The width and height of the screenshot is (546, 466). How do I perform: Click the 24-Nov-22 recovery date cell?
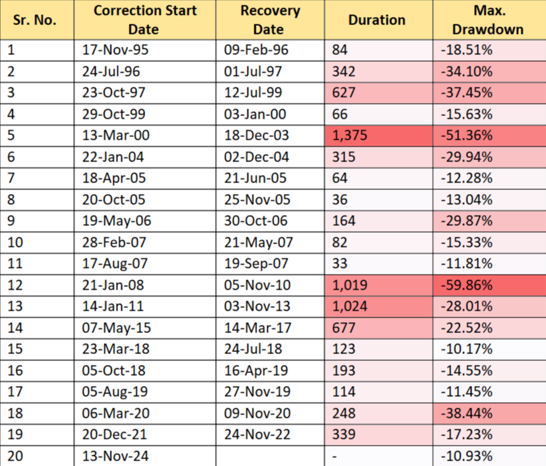click(x=269, y=435)
